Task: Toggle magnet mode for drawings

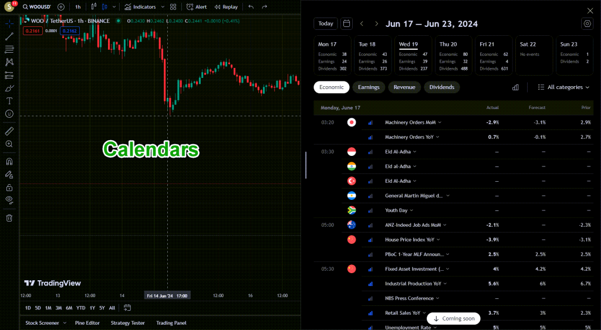Action: (x=9, y=162)
